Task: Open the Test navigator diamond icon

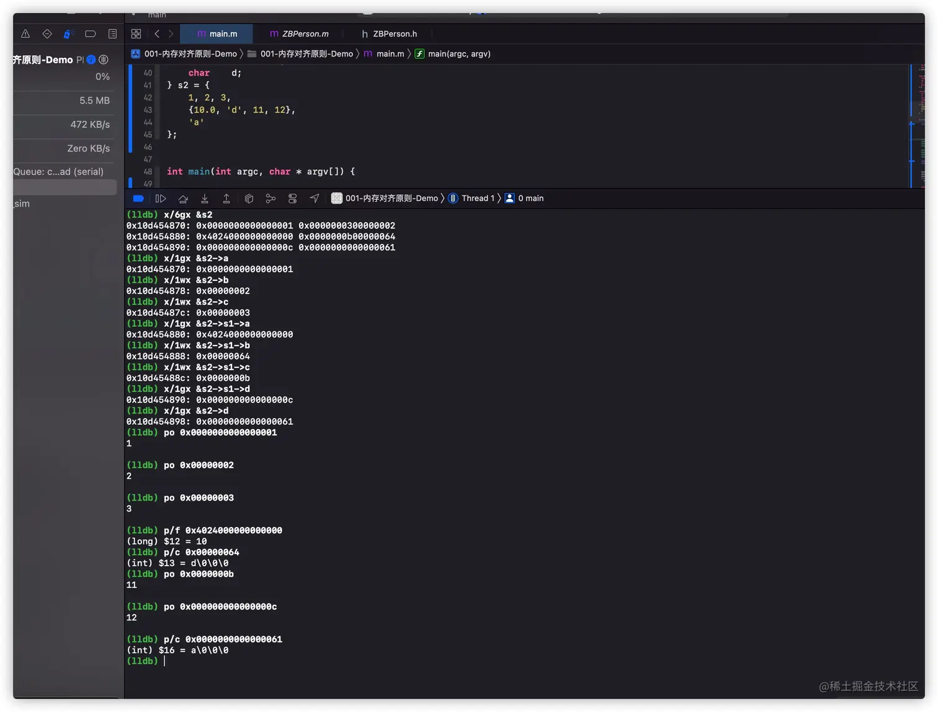Action: click(47, 34)
